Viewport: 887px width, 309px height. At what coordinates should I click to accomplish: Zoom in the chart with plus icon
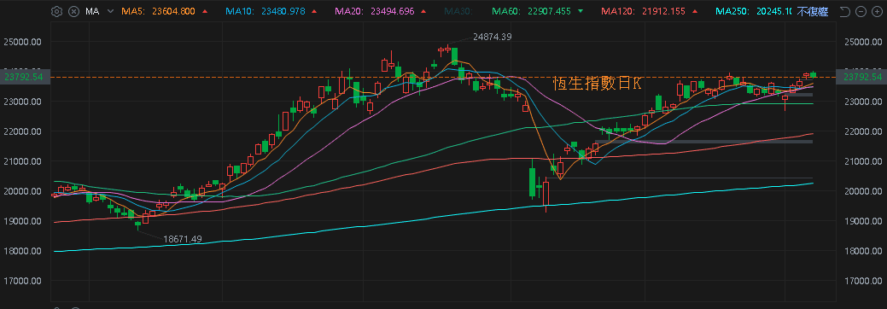coord(877,11)
